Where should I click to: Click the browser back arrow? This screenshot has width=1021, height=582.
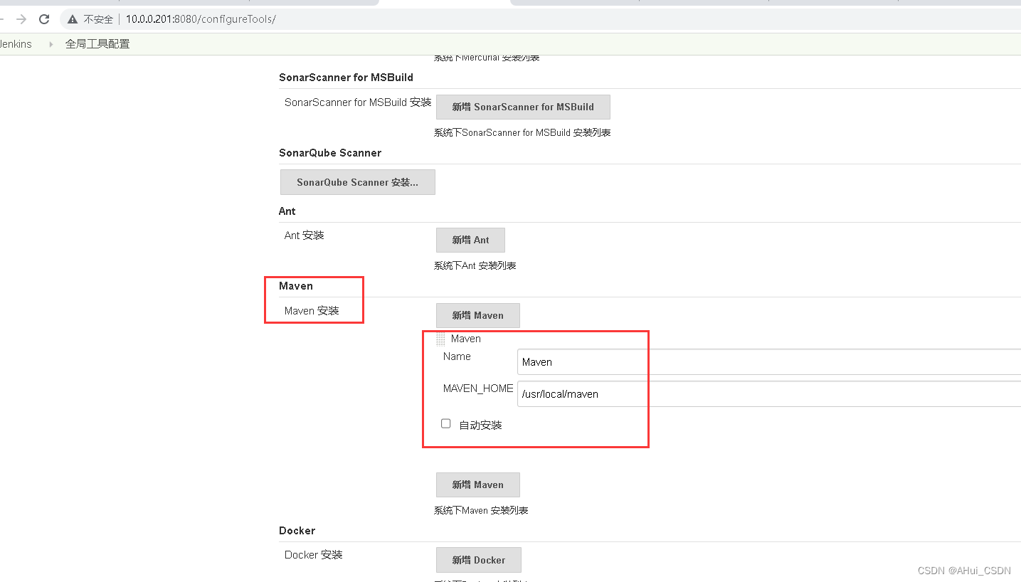3,19
